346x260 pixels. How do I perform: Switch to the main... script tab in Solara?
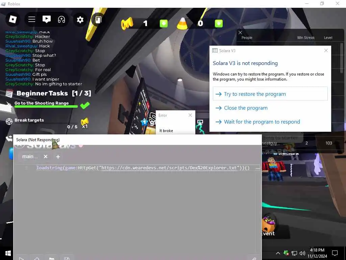(30, 156)
